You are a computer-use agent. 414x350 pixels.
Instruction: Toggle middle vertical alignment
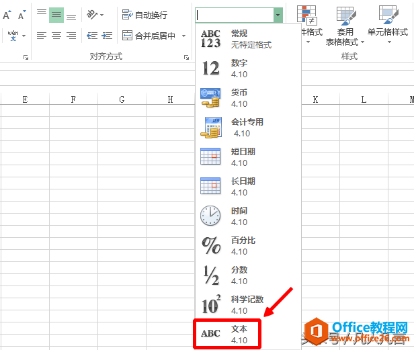56,15
